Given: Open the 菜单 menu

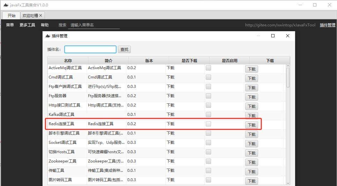Looking at the screenshot, I should pyautogui.click(x=9, y=25).
